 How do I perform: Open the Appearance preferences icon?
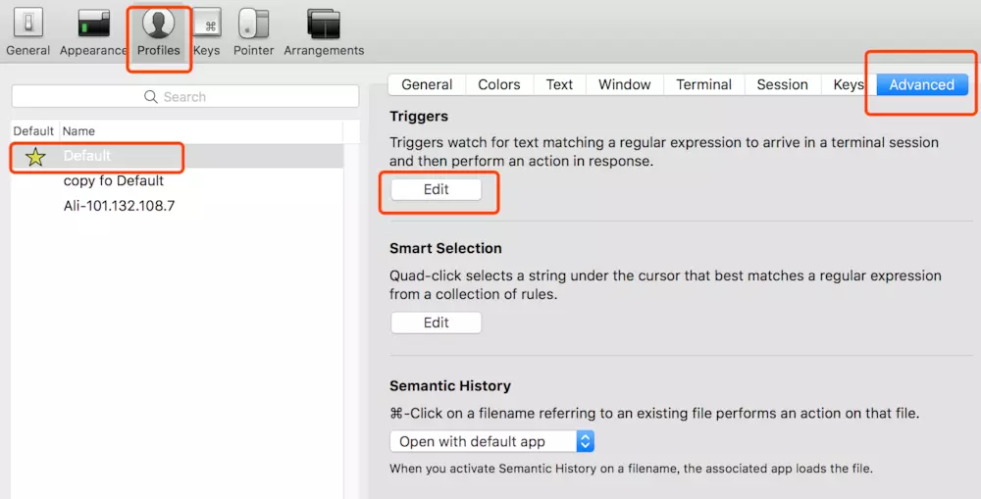93,31
